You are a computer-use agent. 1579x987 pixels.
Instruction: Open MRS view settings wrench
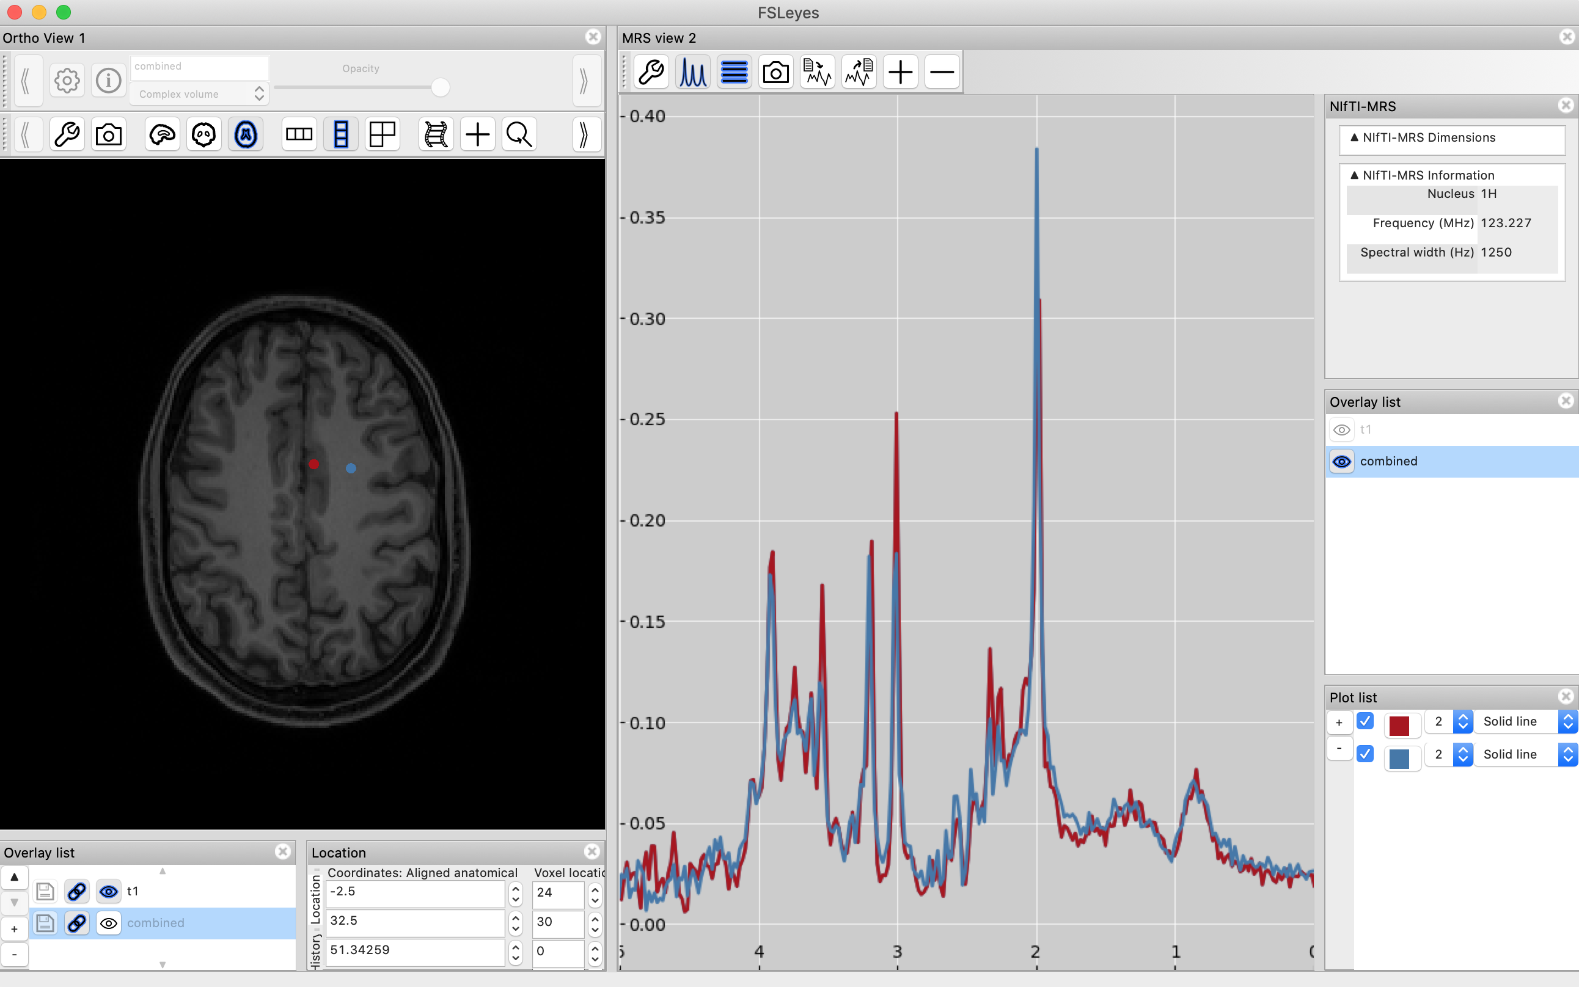coord(651,72)
